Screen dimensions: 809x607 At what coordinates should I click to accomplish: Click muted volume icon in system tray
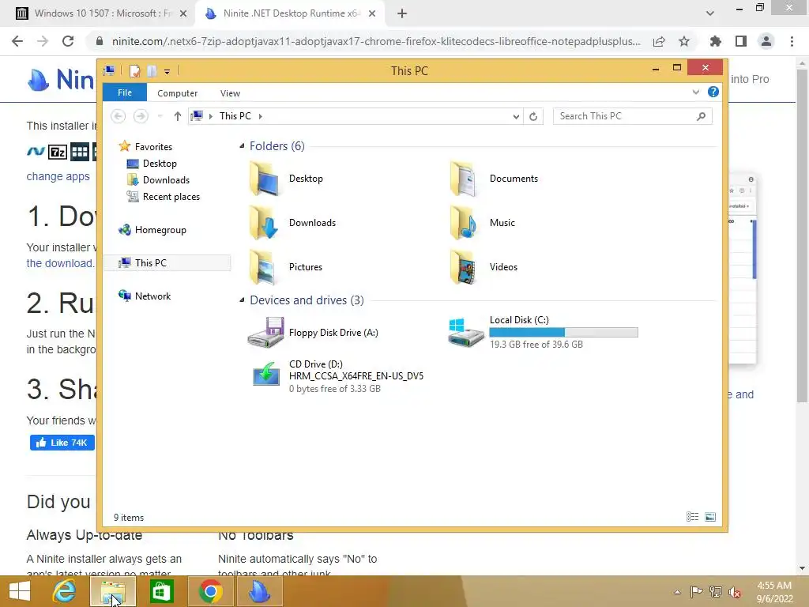click(735, 591)
